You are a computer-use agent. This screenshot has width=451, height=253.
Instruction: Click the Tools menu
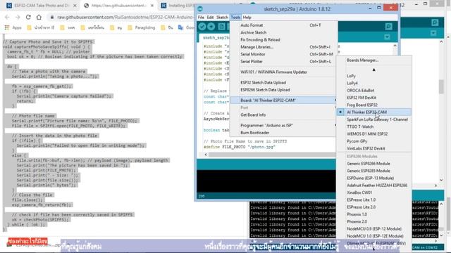[x=235, y=17]
